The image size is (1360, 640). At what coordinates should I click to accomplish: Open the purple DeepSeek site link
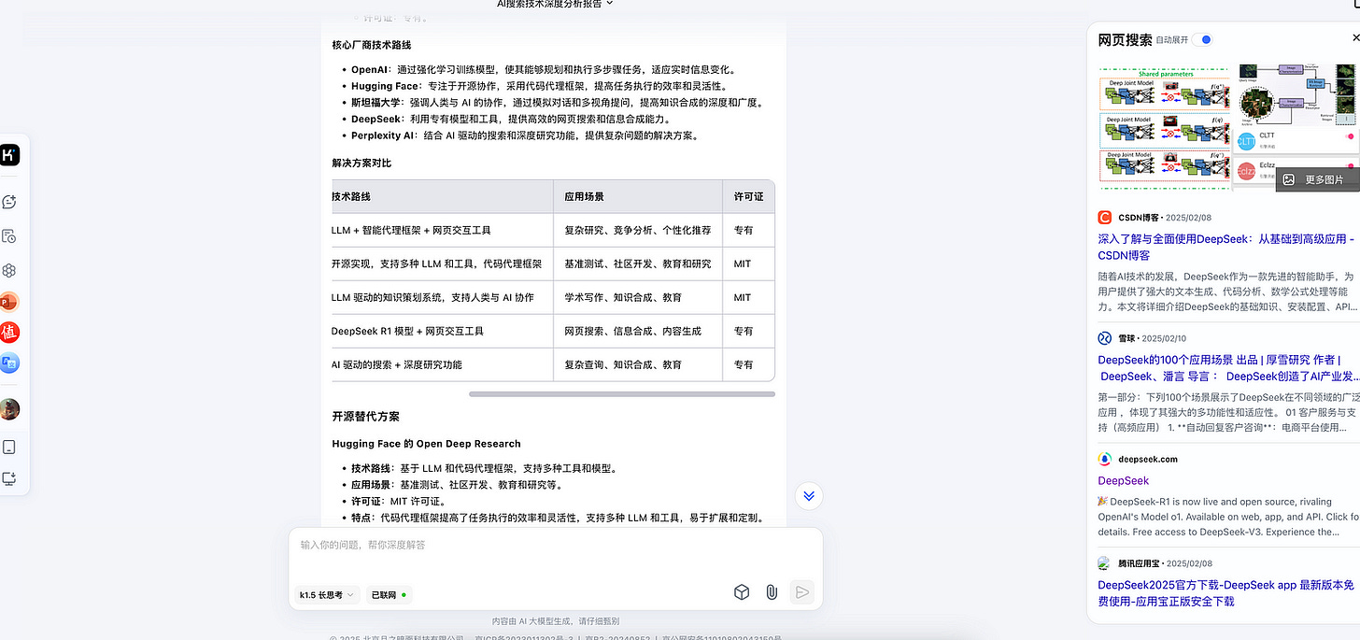[1123, 480]
